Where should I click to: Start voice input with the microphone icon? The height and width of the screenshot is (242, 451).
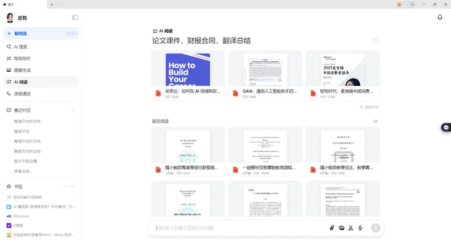360,228
